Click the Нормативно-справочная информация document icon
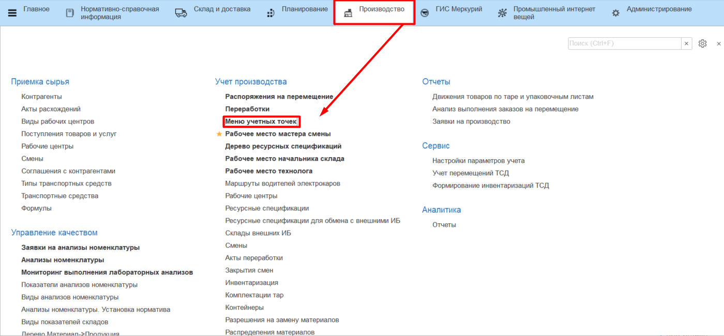 70,13
